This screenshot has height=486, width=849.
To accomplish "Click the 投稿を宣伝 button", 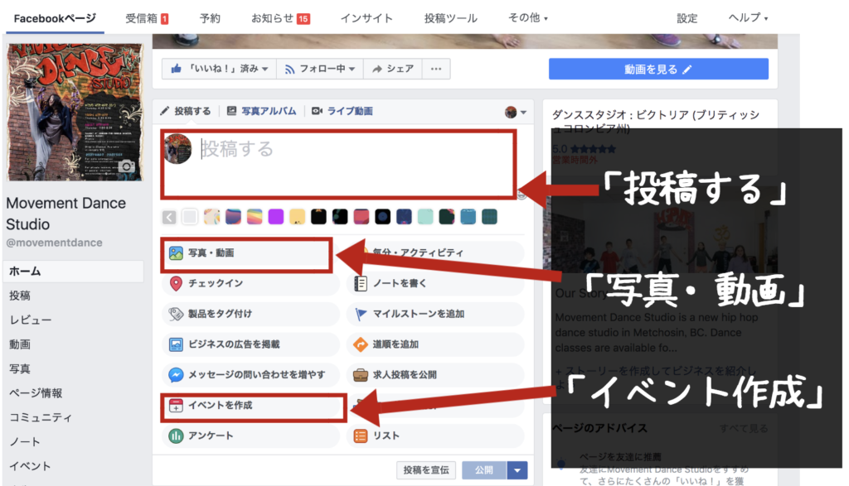I will pos(426,470).
